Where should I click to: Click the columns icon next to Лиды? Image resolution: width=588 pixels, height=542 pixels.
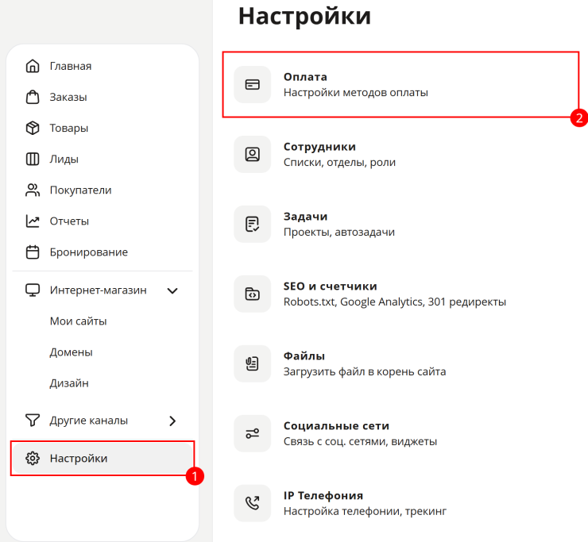point(33,160)
